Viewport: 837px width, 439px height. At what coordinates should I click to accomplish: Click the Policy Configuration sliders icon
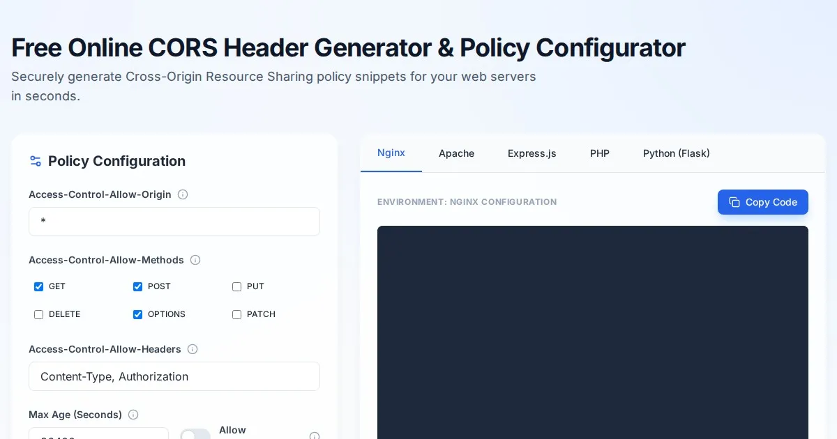(x=36, y=161)
